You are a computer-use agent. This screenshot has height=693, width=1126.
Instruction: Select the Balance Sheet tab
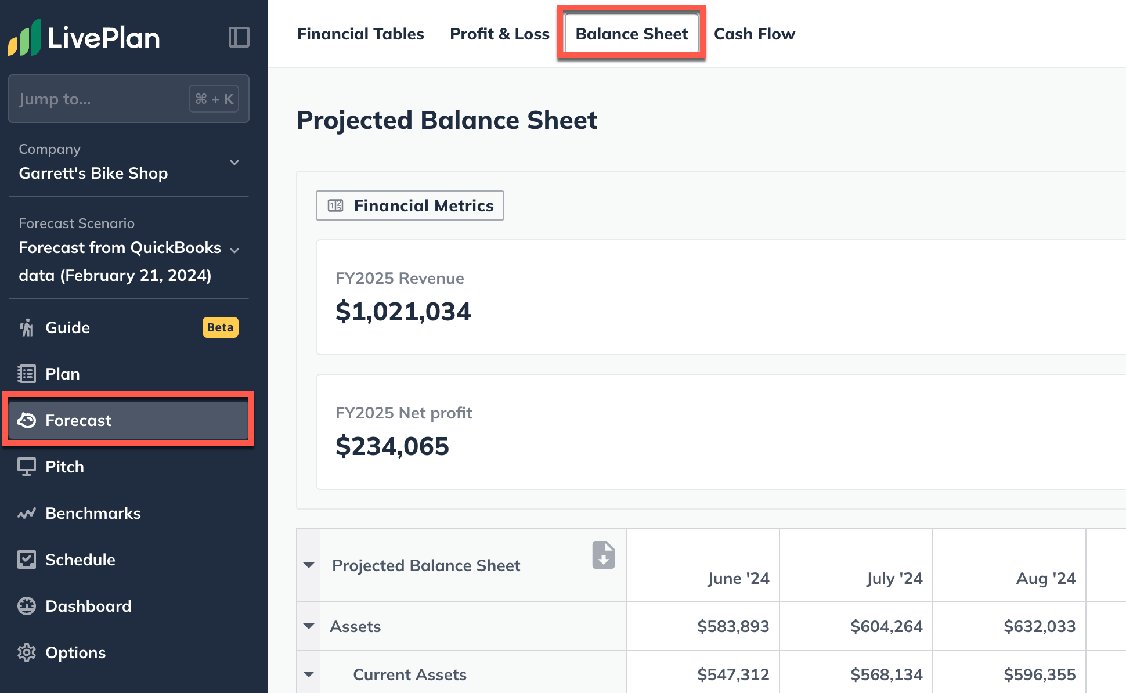click(631, 34)
